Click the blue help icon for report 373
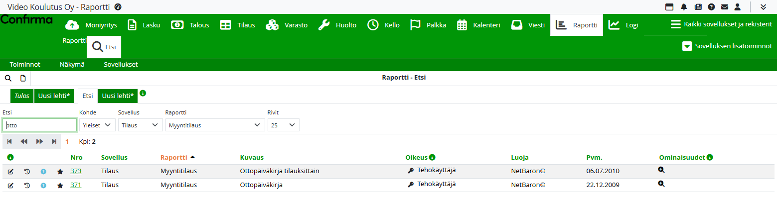 click(x=43, y=172)
